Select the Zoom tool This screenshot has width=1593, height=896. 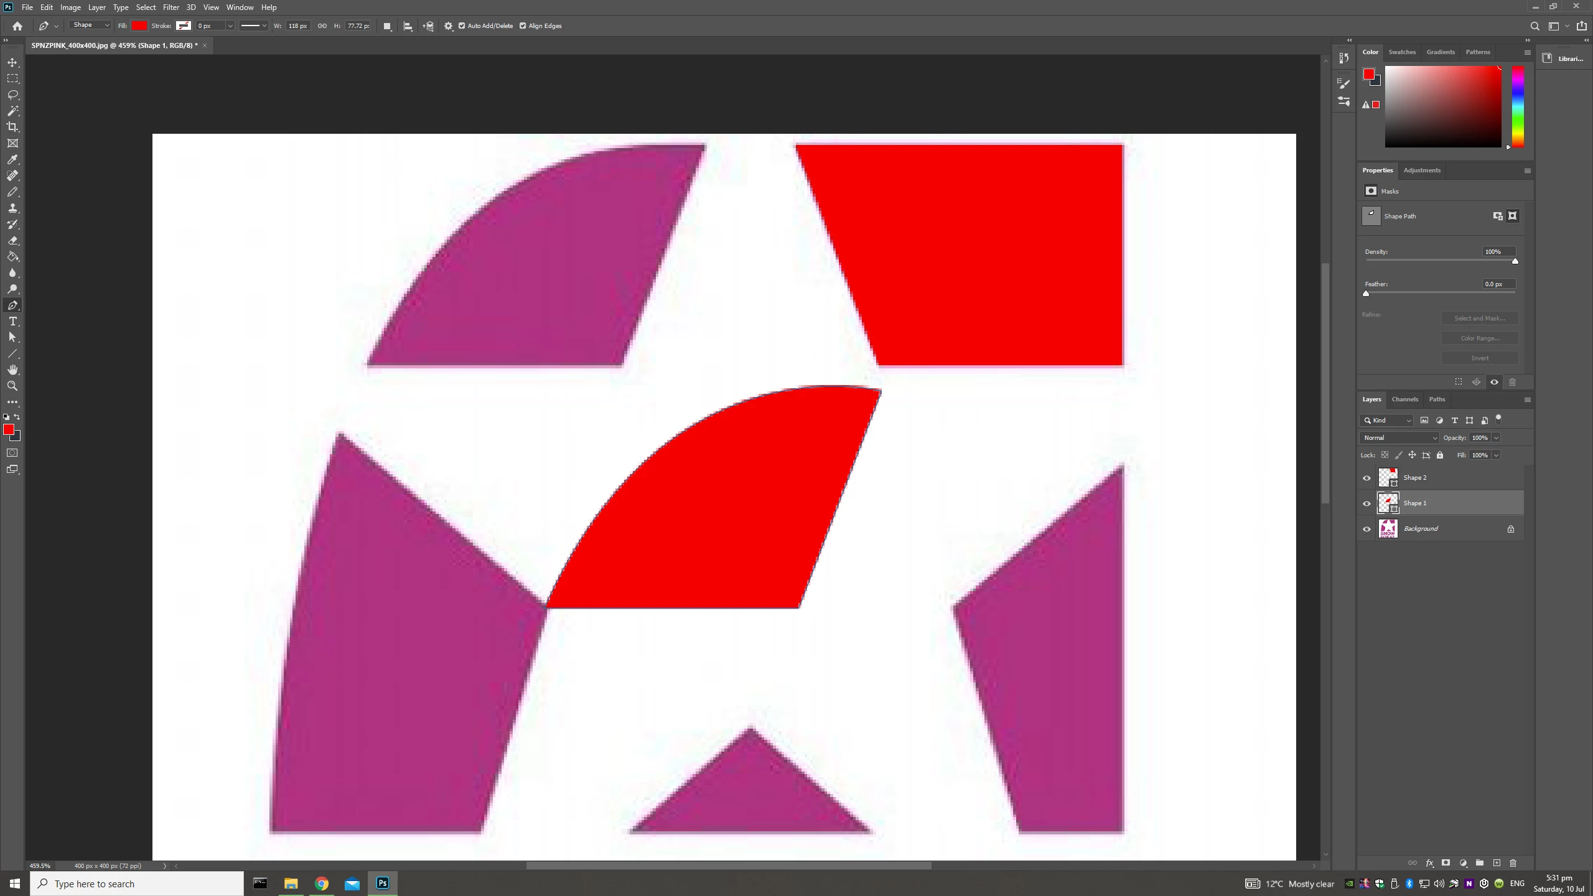pyautogui.click(x=12, y=386)
